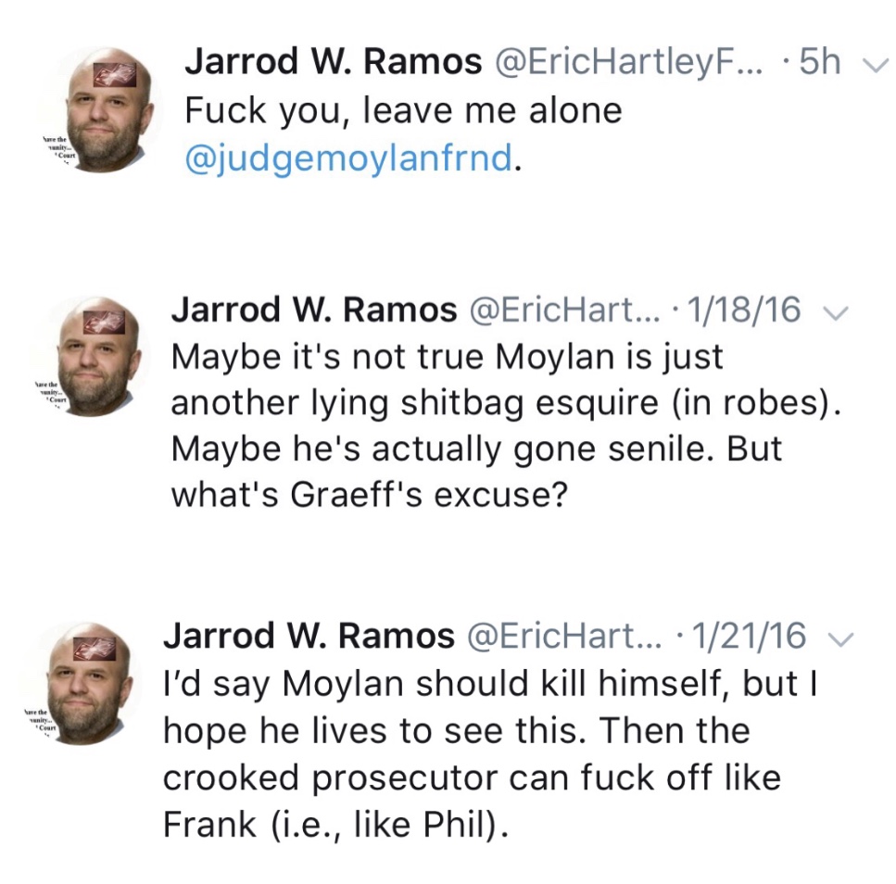Click the @EricHart... handle on 1/18/16 tweet
Image resolution: width=896 pixels, height=884 pixels.
coord(567,310)
